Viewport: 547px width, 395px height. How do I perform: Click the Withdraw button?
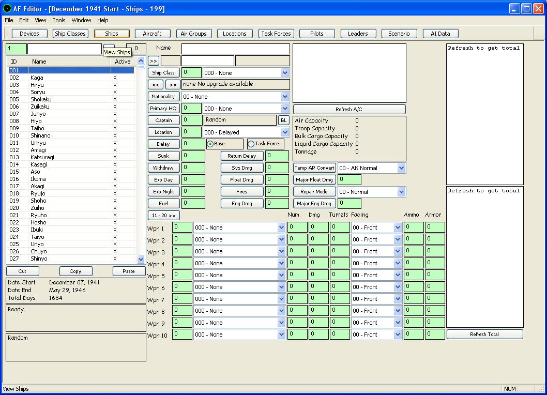(x=163, y=168)
